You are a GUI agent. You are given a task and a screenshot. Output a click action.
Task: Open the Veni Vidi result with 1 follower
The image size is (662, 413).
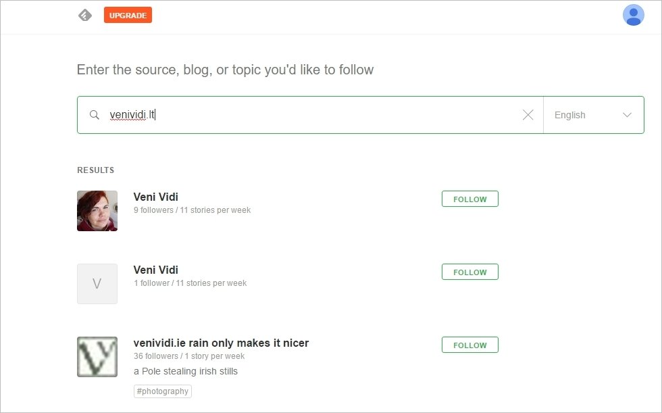(x=156, y=270)
